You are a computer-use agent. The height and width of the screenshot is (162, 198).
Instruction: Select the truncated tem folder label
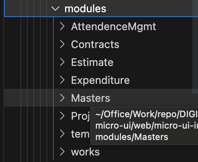[80, 134]
